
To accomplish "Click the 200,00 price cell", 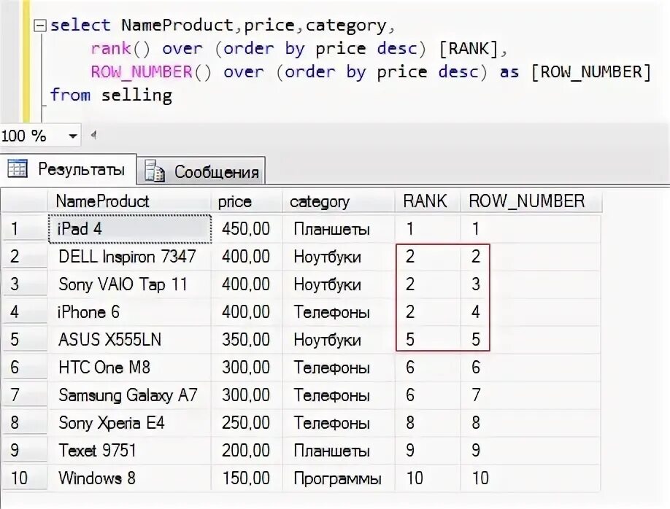I will point(247,451).
